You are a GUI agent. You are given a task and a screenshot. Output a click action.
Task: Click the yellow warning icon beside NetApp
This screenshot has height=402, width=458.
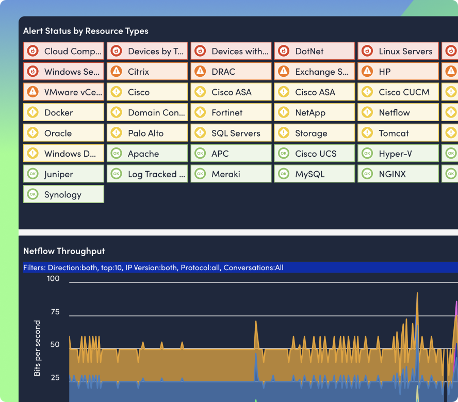pyautogui.click(x=284, y=112)
